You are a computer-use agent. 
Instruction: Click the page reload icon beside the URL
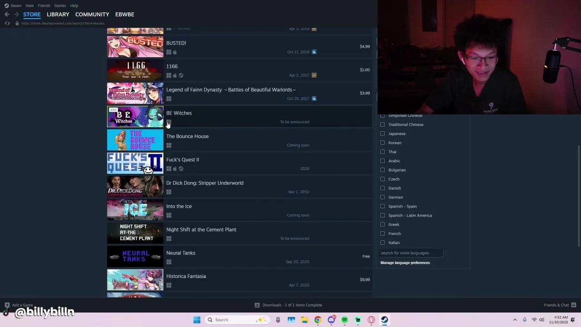(7, 23)
